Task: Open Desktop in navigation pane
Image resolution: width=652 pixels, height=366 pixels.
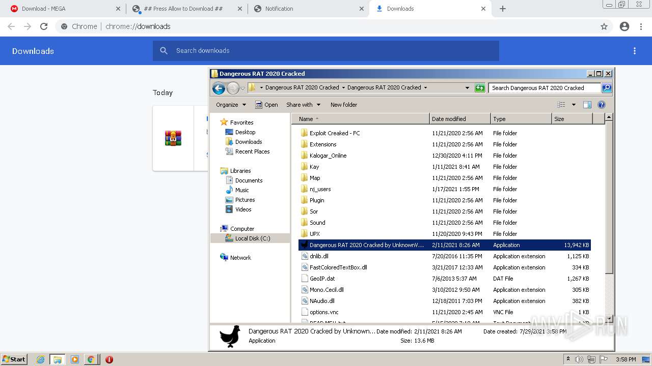Action: coord(240,132)
